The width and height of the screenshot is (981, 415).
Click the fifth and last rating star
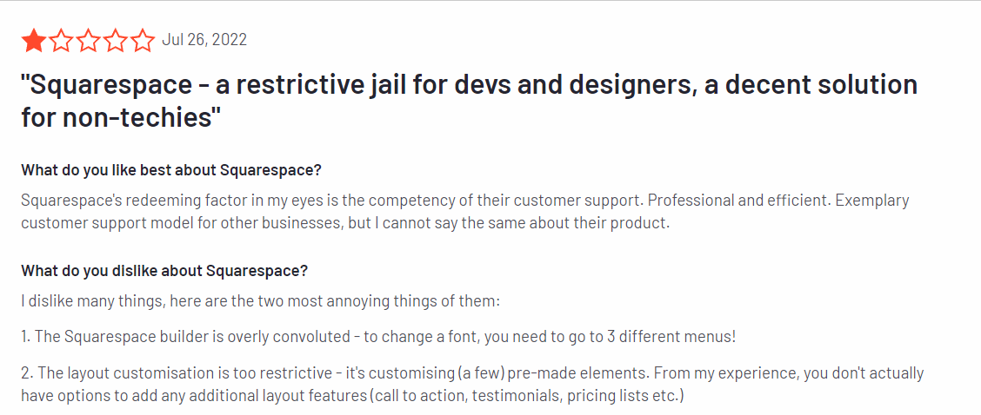tap(143, 40)
